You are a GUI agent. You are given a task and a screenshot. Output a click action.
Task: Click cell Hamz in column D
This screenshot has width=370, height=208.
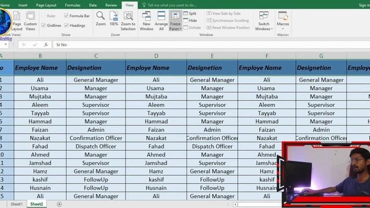coord(156,171)
